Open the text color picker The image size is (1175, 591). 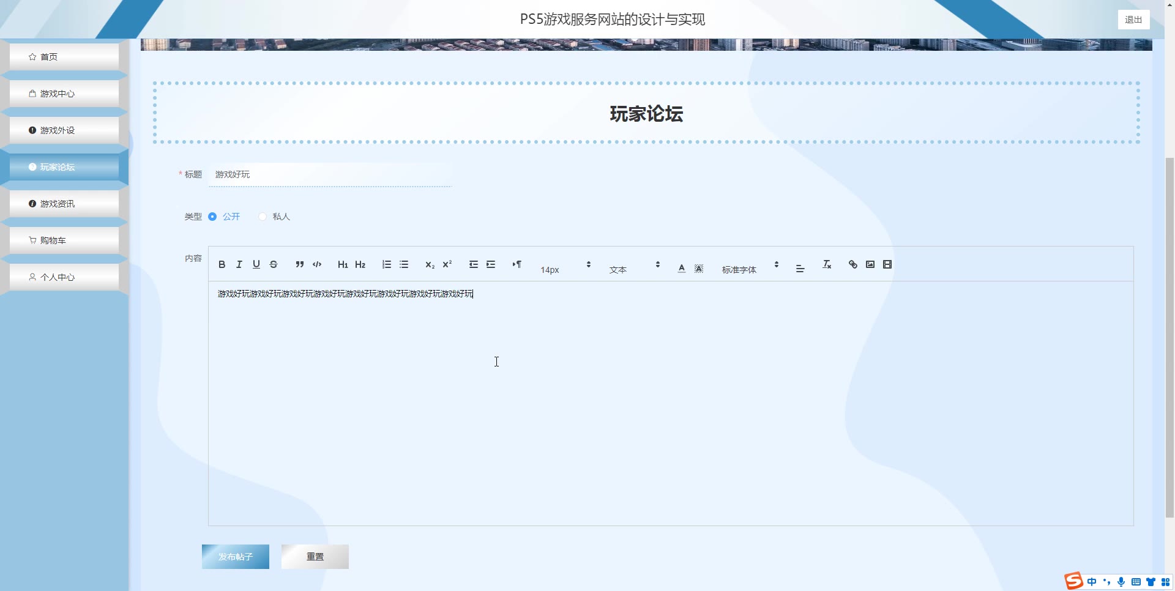[x=682, y=268]
